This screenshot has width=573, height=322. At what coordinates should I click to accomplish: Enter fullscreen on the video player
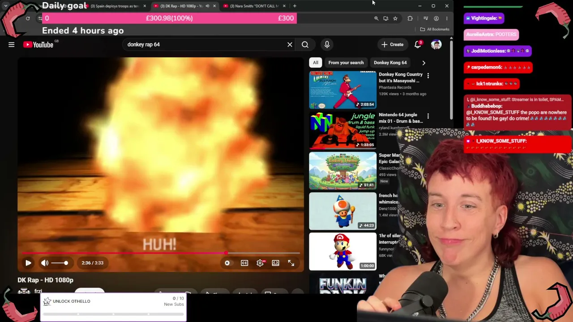[291, 263]
